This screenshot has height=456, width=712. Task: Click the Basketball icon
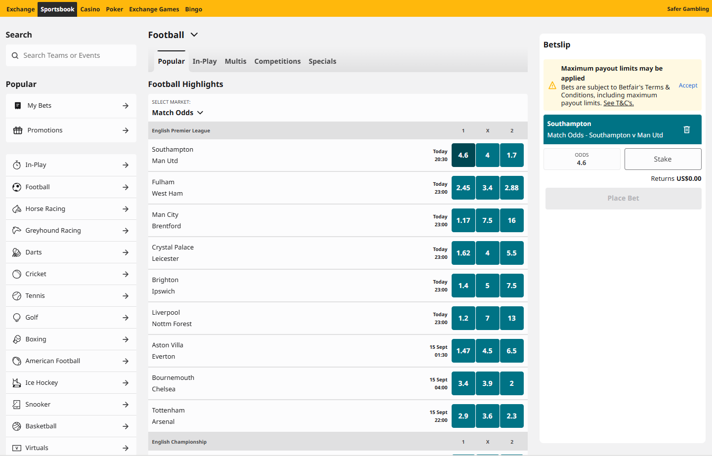[17, 426]
